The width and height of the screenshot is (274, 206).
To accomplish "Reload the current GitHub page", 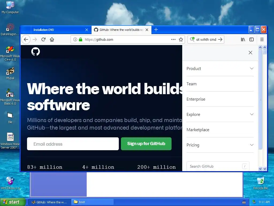I will coord(43,39).
